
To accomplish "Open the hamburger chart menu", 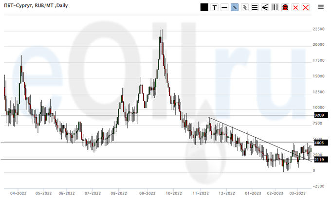I will pos(321,7).
